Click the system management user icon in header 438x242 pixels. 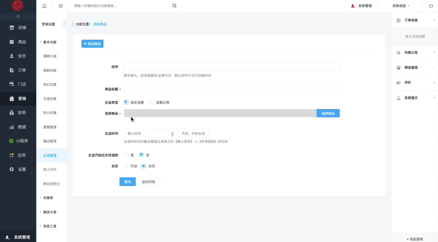(353, 6)
